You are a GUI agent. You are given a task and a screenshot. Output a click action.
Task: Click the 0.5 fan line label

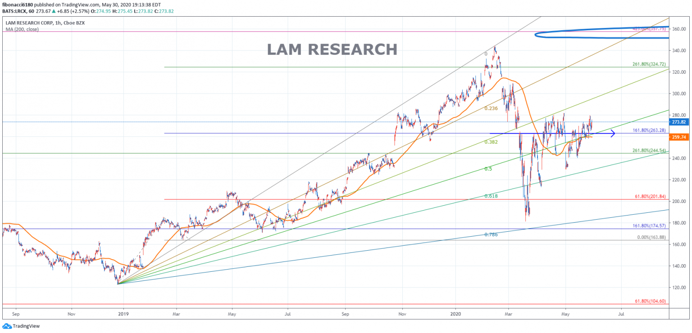click(x=488, y=169)
